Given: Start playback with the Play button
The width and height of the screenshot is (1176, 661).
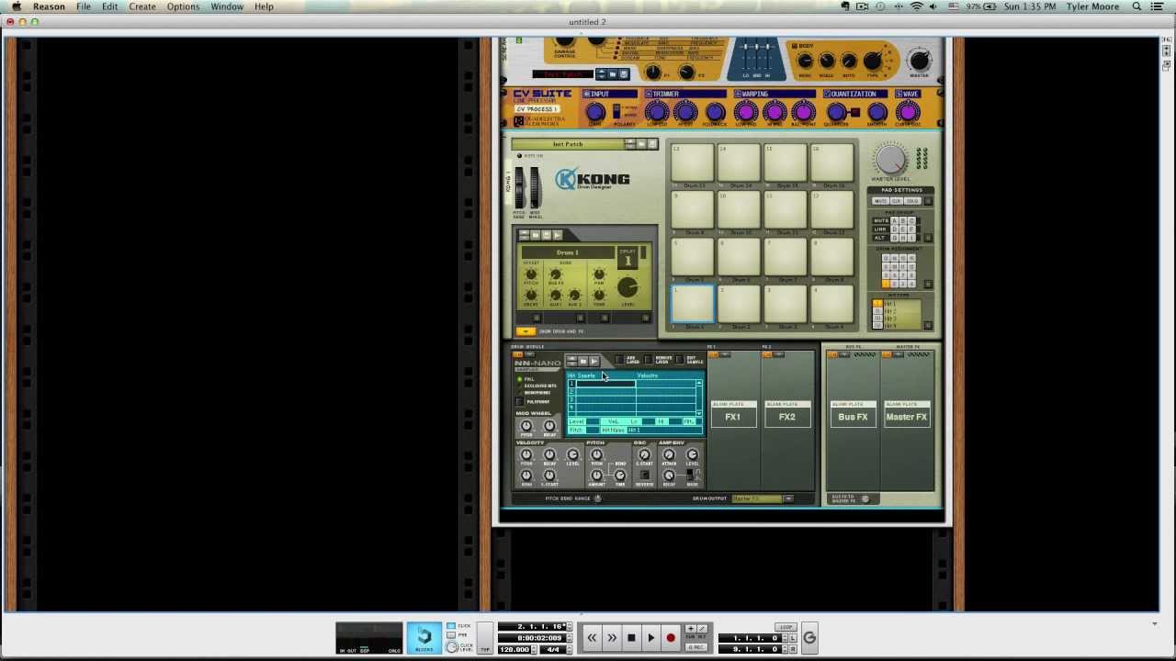Looking at the screenshot, I should point(650,637).
